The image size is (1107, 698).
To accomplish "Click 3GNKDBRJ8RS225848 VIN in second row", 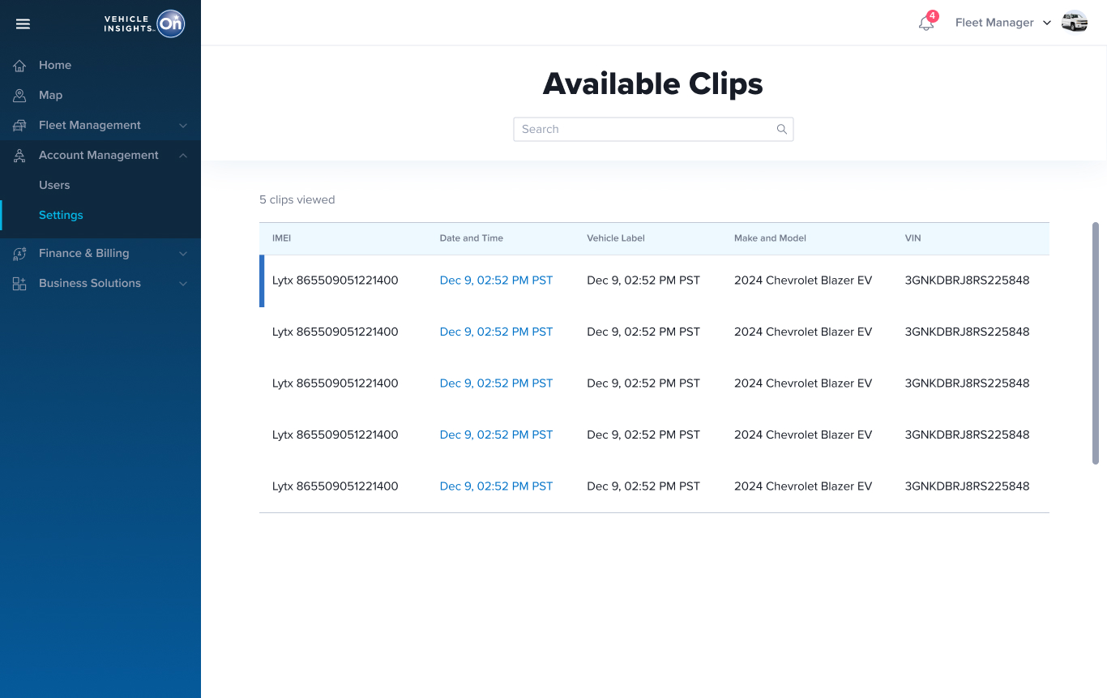I will [x=967, y=332].
